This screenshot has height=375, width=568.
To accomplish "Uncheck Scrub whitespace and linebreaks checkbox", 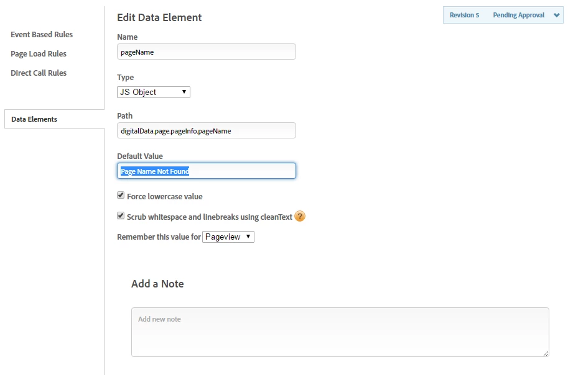I will pos(121,215).
